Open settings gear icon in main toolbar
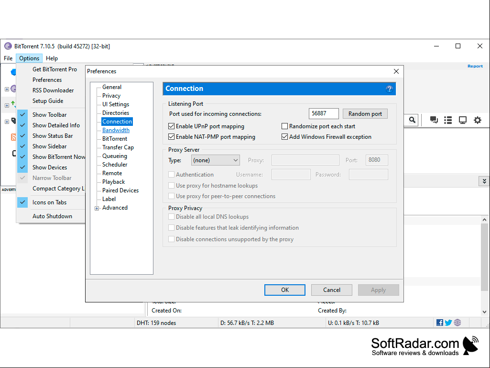 pyautogui.click(x=478, y=120)
